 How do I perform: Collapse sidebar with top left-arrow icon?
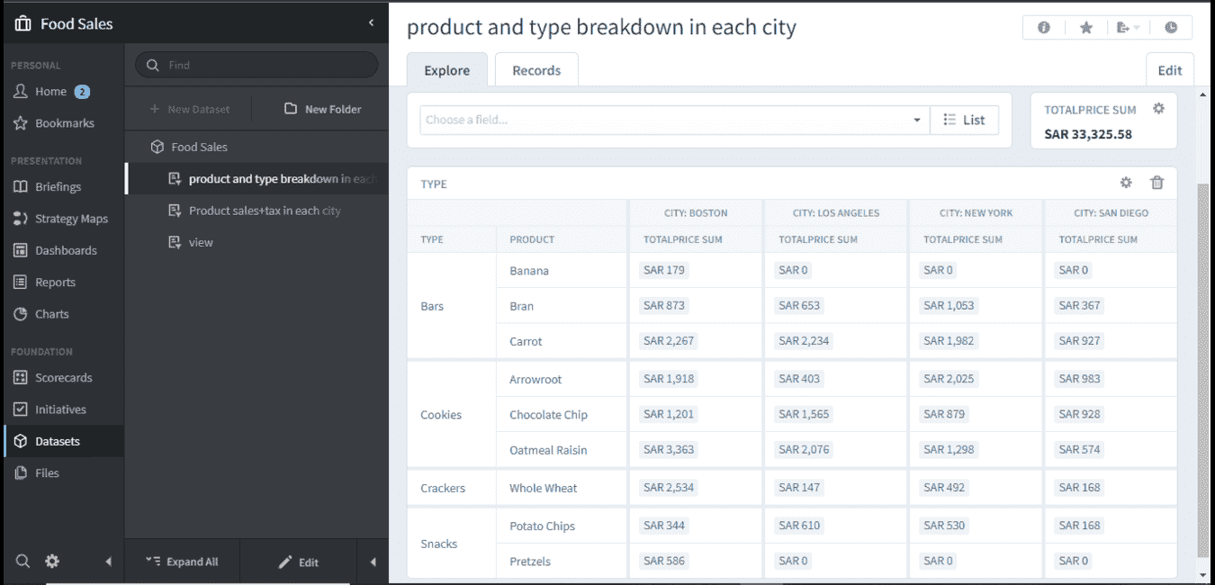point(372,22)
